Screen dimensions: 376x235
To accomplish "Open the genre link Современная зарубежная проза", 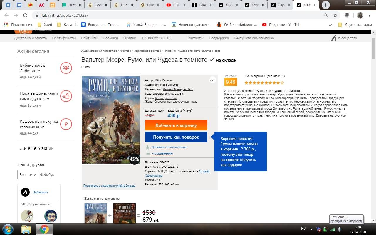I will click(176, 102).
